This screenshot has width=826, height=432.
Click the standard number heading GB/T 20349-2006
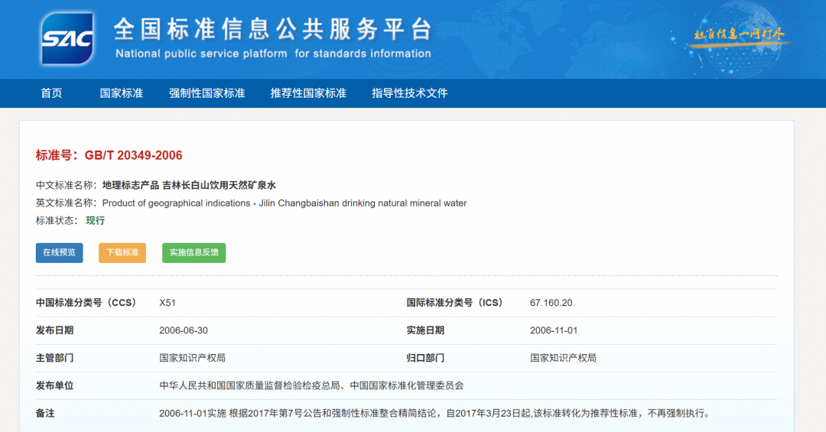[x=109, y=155]
